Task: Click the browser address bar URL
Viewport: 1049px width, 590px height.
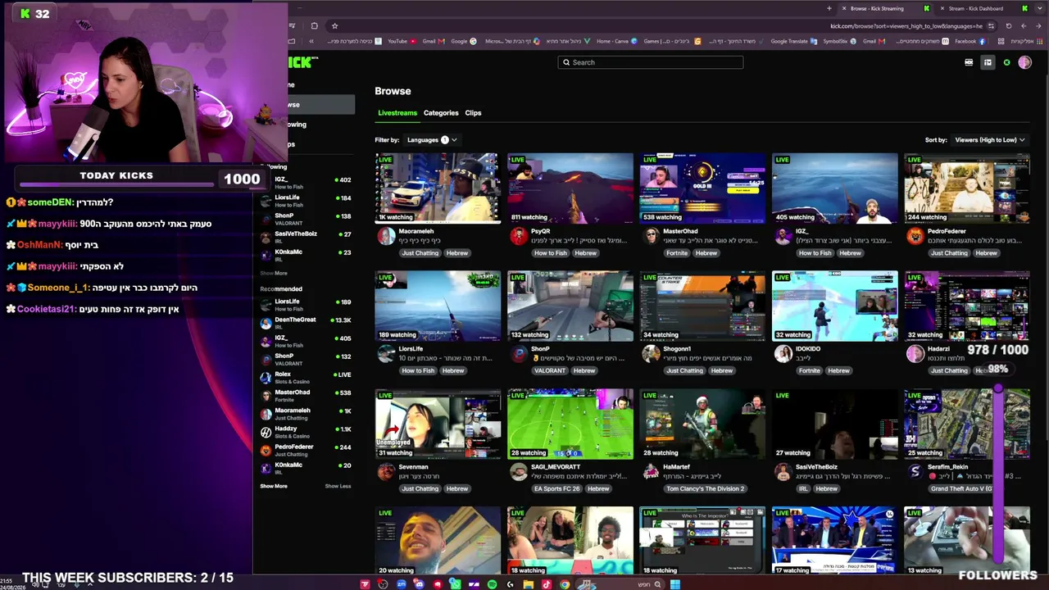Action: tap(906, 25)
